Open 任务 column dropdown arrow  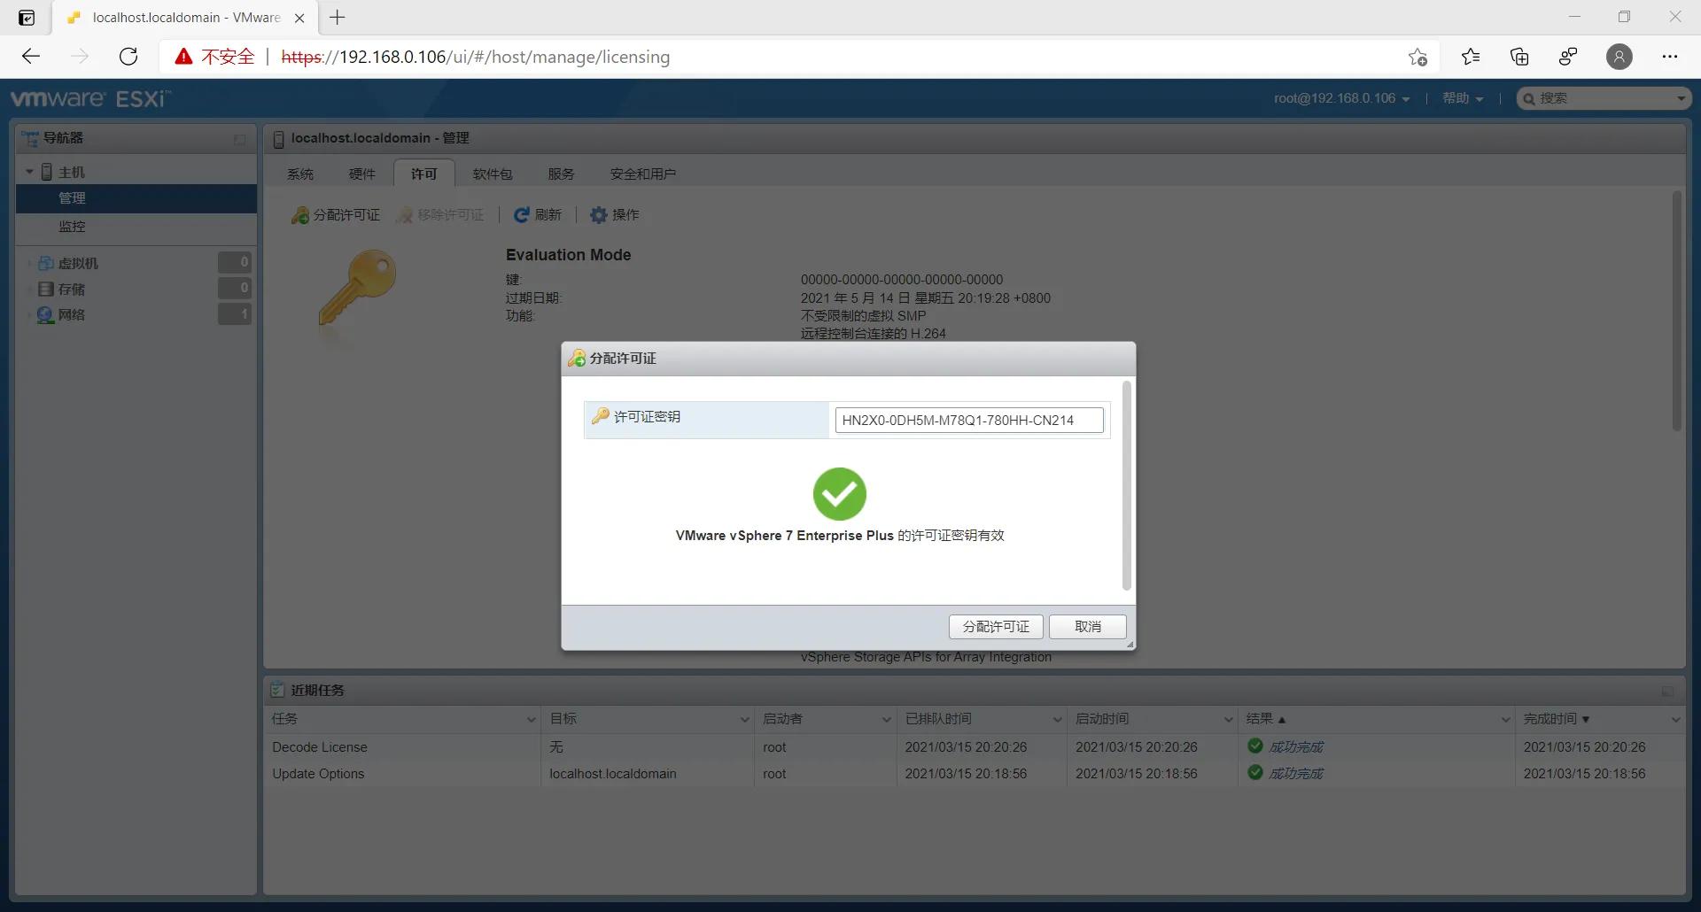(x=531, y=719)
